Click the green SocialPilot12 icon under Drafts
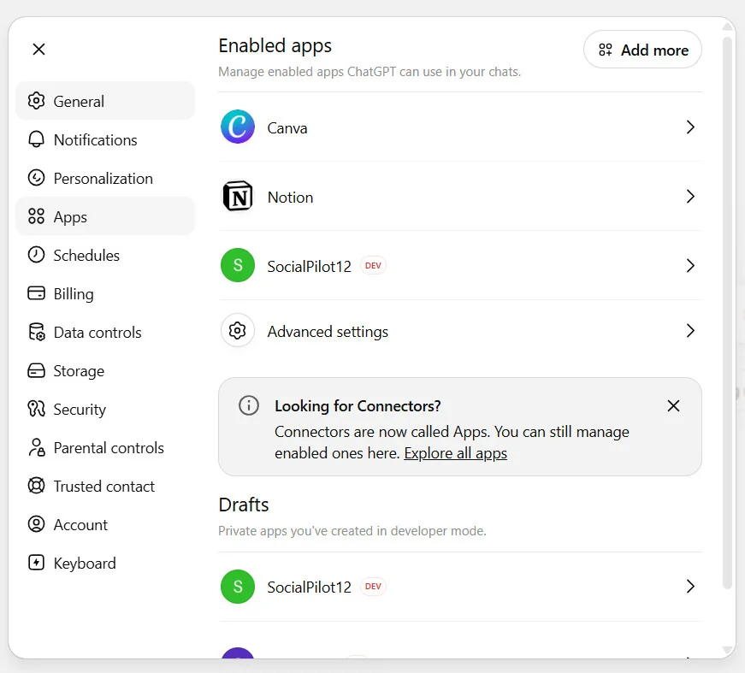This screenshot has width=745, height=673. point(238,587)
